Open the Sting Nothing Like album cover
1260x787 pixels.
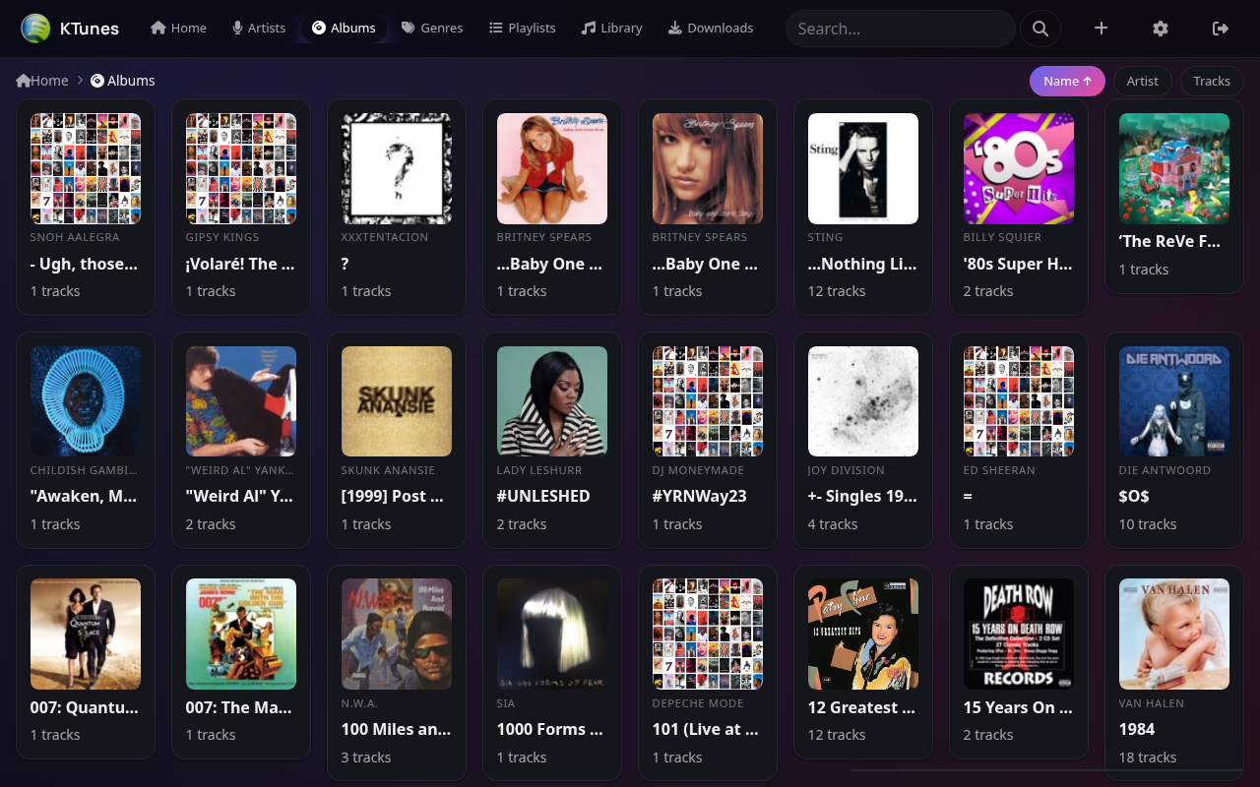863,168
